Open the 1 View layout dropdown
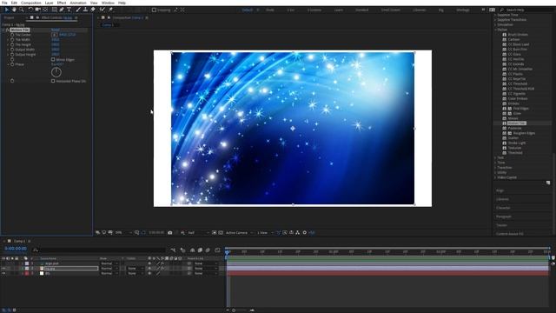 click(x=265, y=233)
